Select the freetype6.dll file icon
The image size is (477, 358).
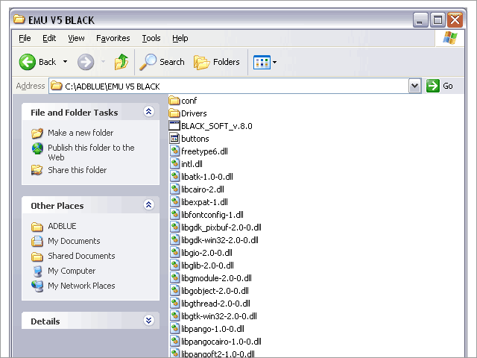tap(174, 151)
